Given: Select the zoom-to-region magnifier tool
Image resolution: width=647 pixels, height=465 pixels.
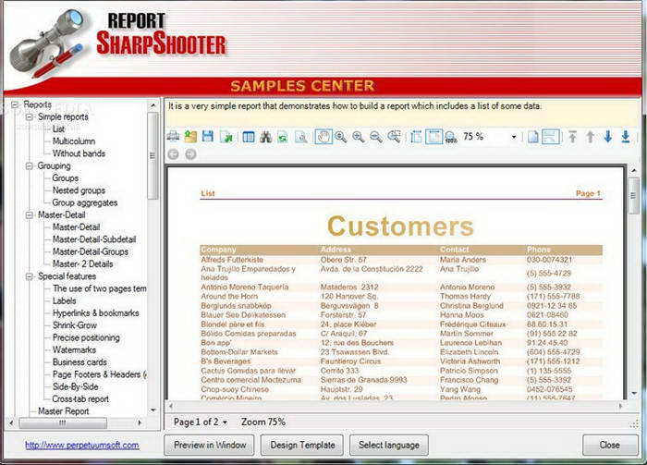Looking at the screenshot, I should click(x=395, y=137).
